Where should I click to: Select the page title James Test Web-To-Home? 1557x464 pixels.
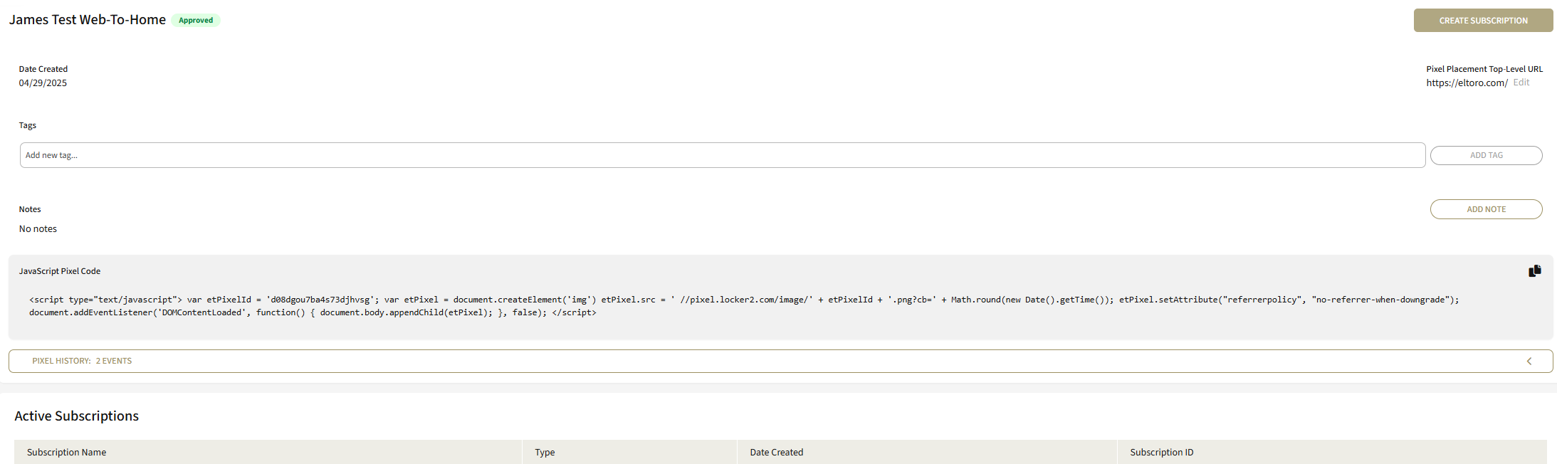tap(88, 20)
